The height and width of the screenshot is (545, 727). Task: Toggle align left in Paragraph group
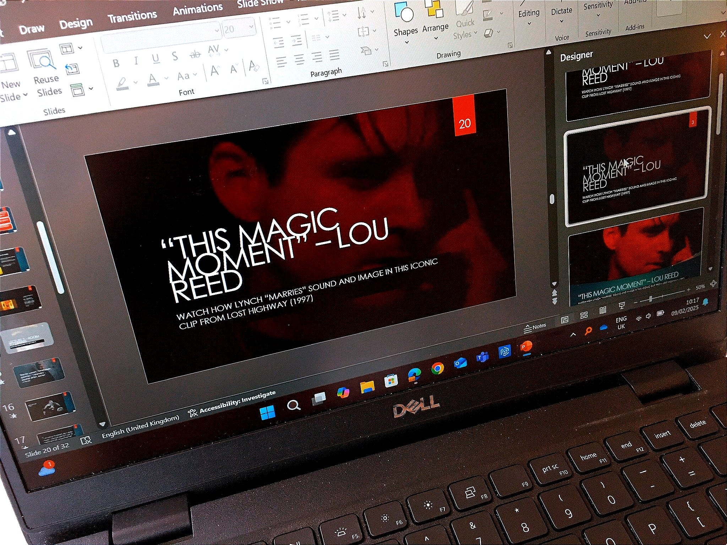pos(281,62)
